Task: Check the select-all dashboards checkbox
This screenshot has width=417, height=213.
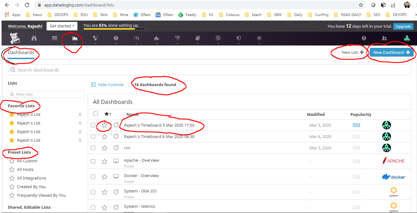Action: click(x=95, y=114)
